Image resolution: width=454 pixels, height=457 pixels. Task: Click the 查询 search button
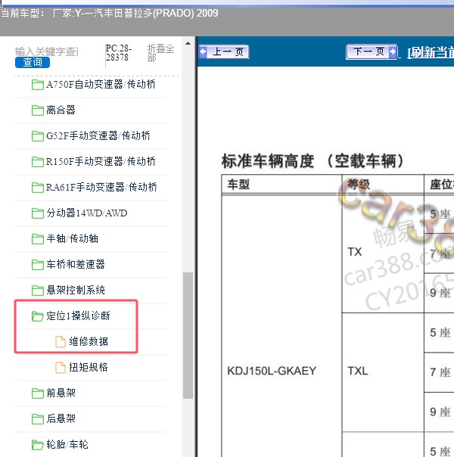tap(33, 62)
